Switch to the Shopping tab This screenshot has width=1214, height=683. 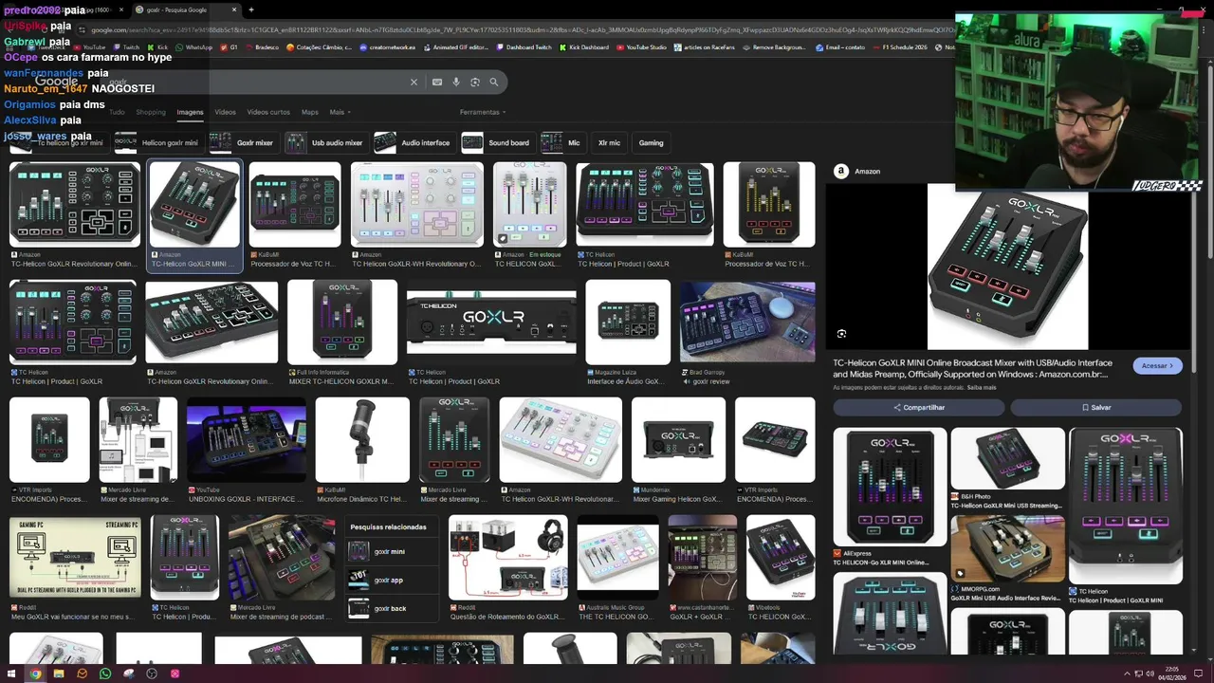click(x=151, y=112)
